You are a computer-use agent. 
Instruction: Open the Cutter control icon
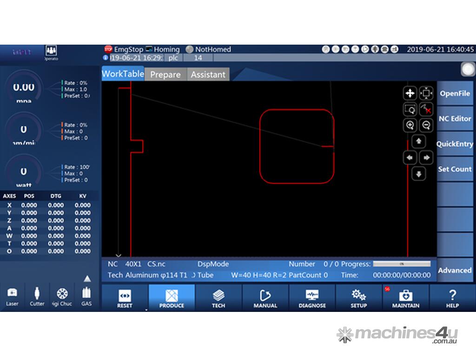pyautogui.click(x=37, y=294)
